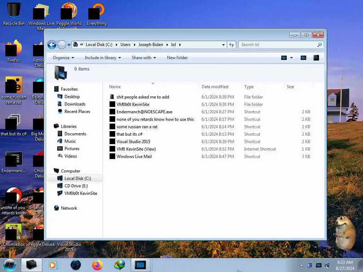This screenshot has width=363, height=272.
Task: Click the Local Disk (C:) breadcrumb
Action: pos(99,45)
